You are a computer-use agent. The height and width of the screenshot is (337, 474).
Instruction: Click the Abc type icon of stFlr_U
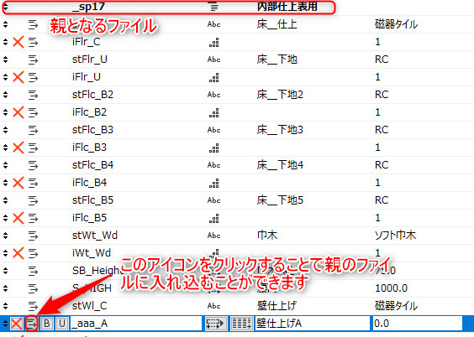click(x=214, y=60)
